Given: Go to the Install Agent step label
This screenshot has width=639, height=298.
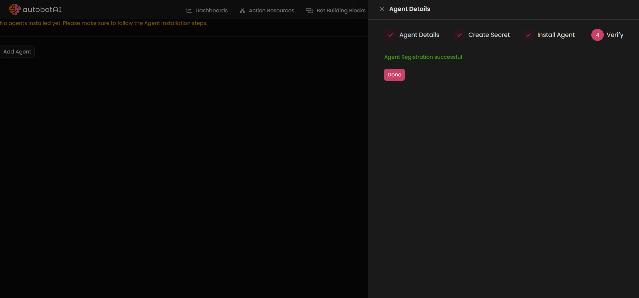Looking at the screenshot, I should click(x=556, y=35).
